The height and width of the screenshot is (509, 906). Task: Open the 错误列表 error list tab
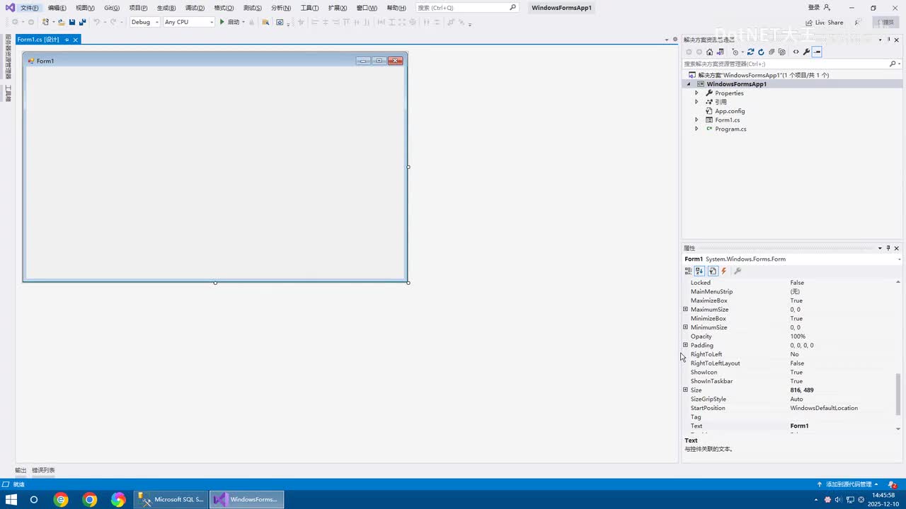click(x=43, y=470)
